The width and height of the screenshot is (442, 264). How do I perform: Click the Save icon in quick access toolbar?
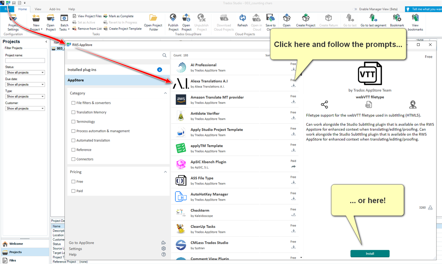point(14,3)
